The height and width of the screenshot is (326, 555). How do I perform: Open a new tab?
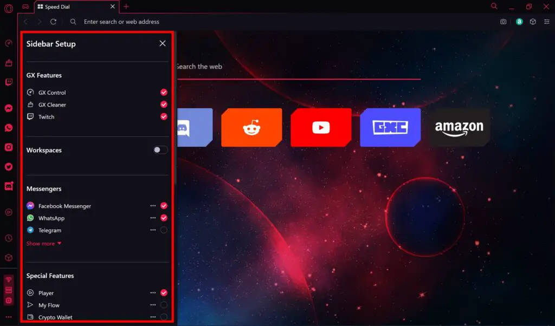[126, 6]
